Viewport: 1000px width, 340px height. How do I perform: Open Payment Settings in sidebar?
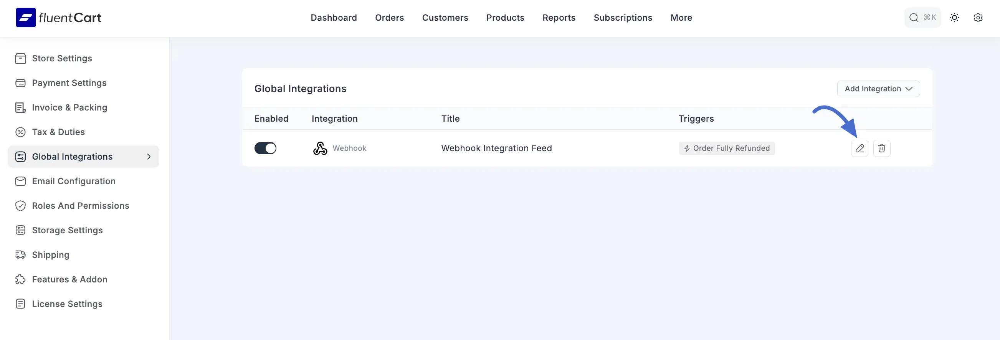tap(69, 83)
